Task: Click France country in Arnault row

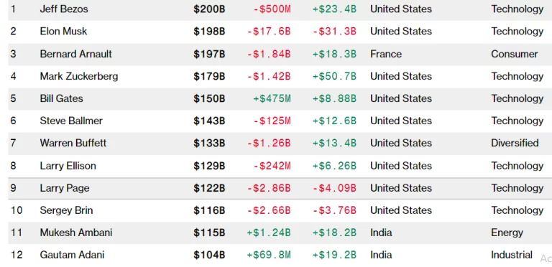Action: tap(386, 54)
